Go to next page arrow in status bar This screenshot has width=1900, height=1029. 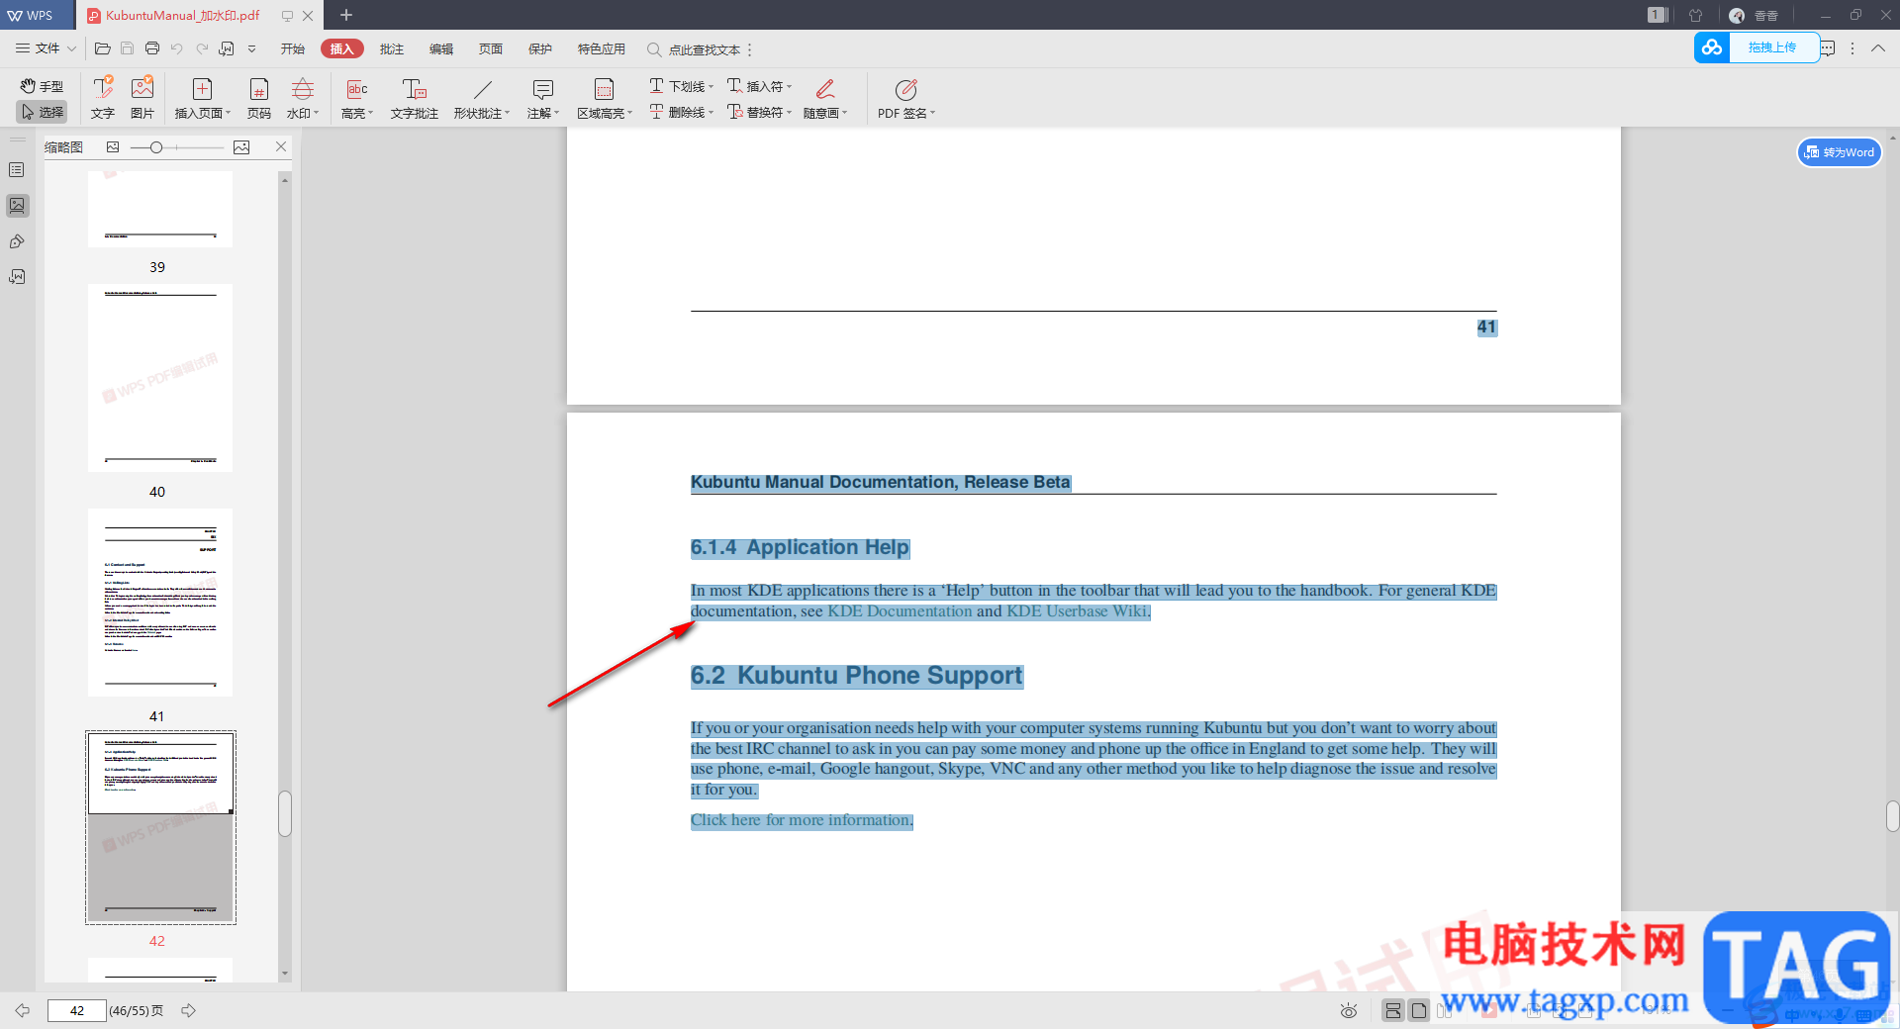click(188, 1010)
